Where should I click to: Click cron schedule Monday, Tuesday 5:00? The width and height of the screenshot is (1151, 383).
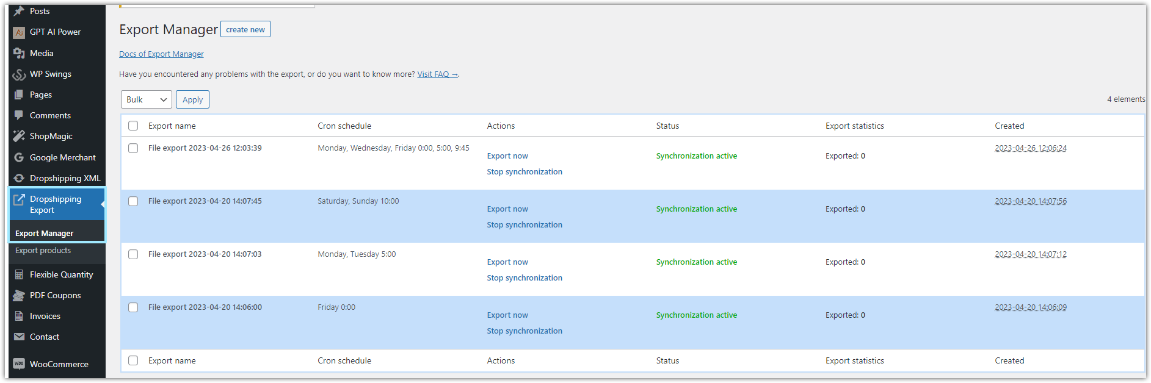(357, 254)
